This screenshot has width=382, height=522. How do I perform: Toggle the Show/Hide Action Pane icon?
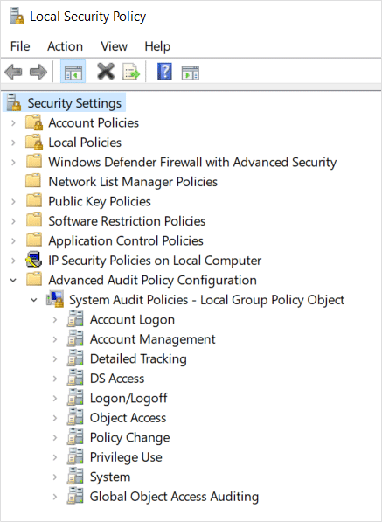(x=191, y=73)
